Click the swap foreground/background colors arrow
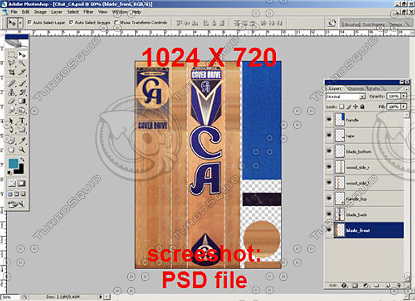The image size is (415, 301). (22, 160)
